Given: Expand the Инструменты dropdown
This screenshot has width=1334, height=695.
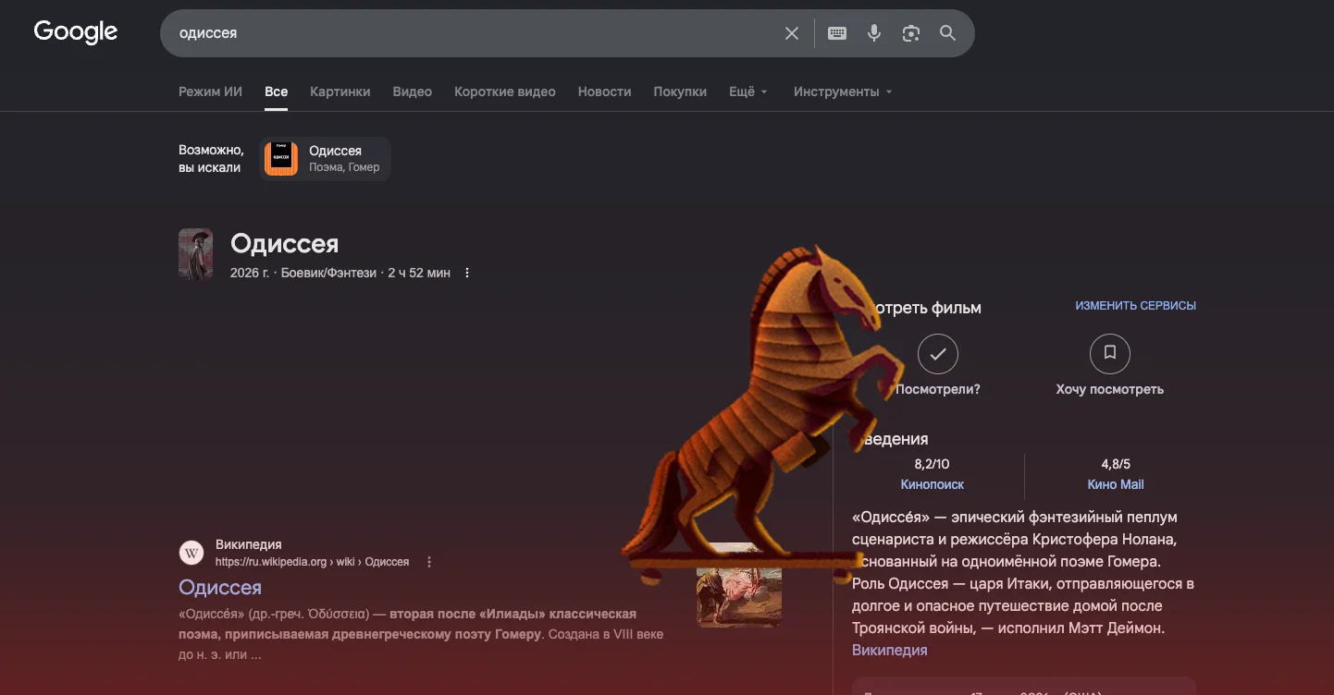Looking at the screenshot, I should coord(843,91).
